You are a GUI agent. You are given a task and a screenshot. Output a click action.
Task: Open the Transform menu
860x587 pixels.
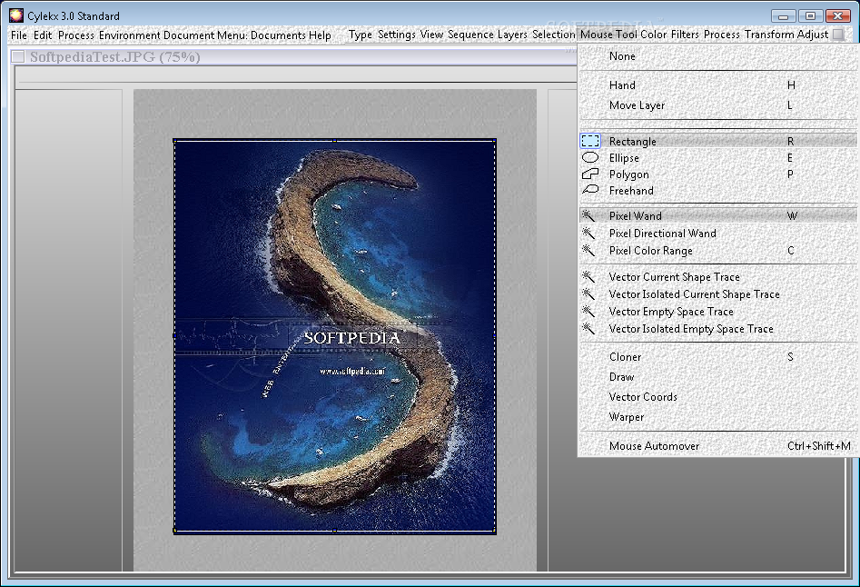pyautogui.click(x=769, y=35)
